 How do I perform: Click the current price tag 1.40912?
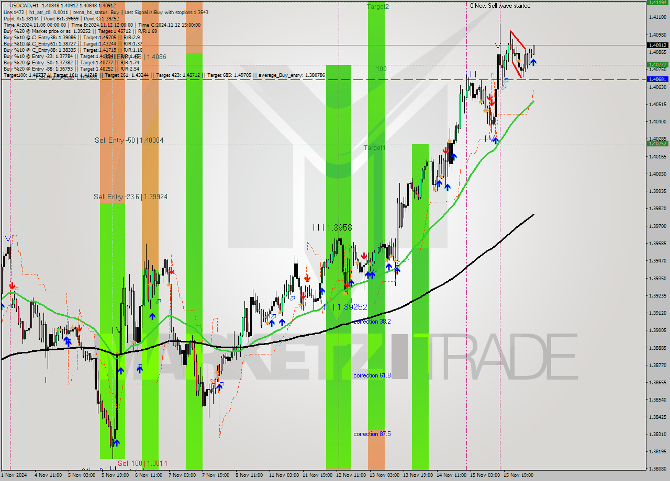pos(657,45)
